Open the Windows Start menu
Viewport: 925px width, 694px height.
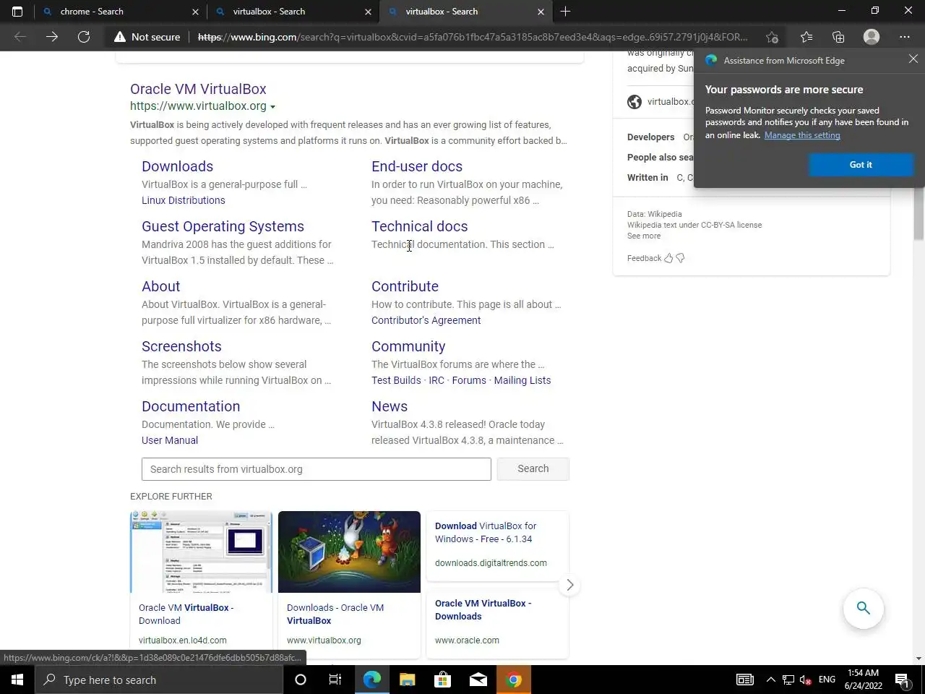[x=17, y=680]
